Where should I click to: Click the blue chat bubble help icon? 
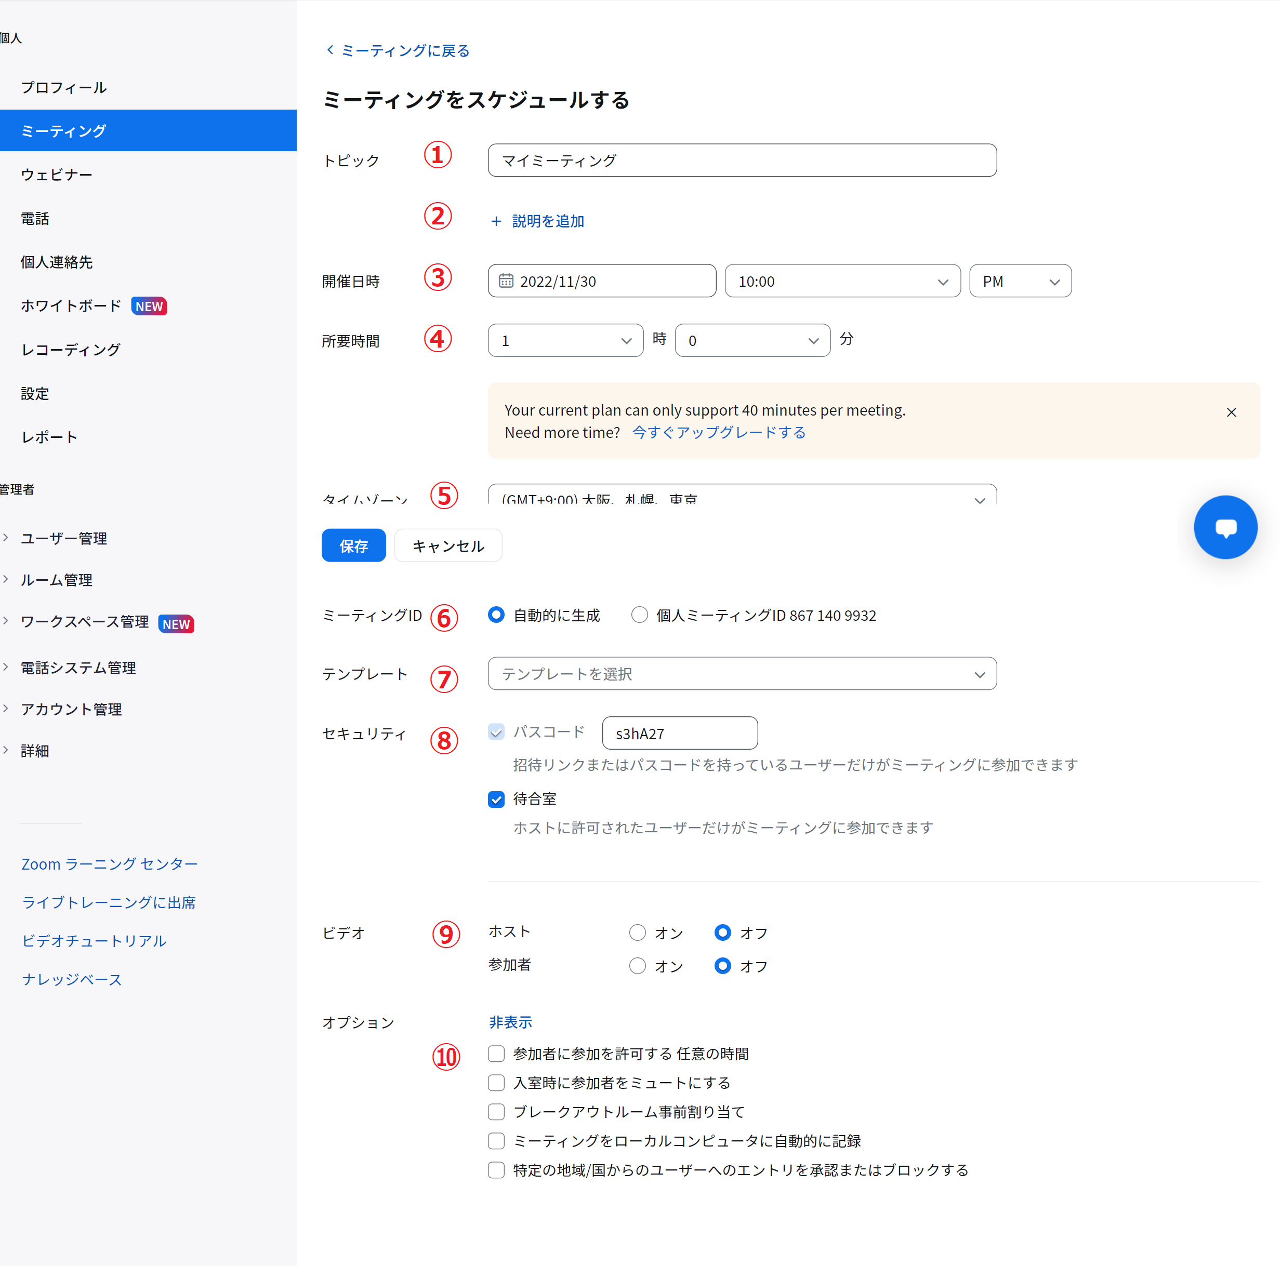pos(1225,527)
